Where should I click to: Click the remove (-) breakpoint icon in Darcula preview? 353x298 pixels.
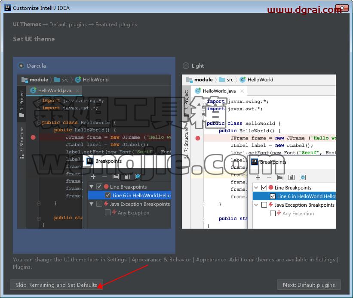pyautogui.click(x=104, y=177)
